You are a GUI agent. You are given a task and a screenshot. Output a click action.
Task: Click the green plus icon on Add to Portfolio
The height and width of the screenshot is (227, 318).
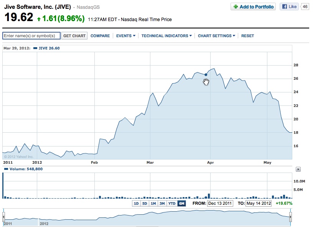pyautogui.click(x=236, y=7)
